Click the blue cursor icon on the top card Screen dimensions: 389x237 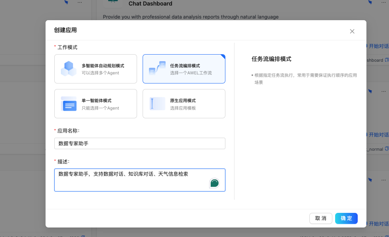click(370, 2)
